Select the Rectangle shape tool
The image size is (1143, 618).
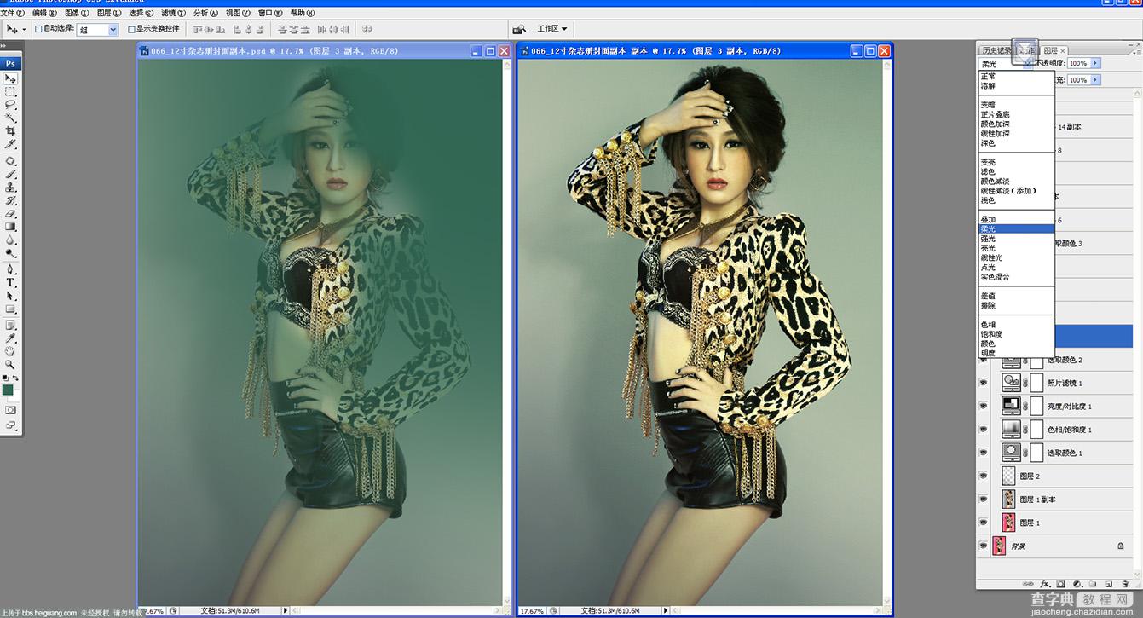click(11, 309)
